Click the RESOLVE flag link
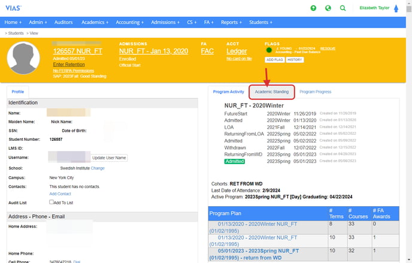 328,49
